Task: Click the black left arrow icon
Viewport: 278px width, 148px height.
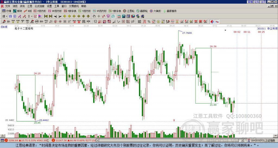Action: click(x=55, y=16)
